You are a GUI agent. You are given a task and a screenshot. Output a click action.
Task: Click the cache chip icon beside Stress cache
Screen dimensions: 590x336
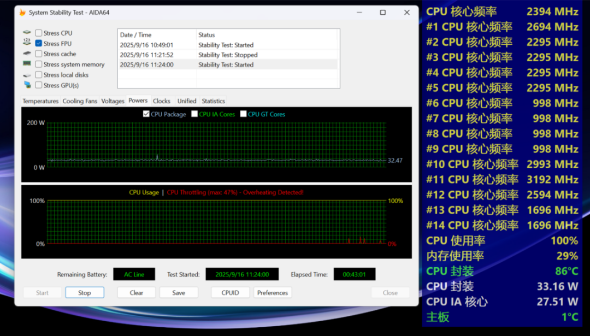pyautogui.click(x=27, y=54)
